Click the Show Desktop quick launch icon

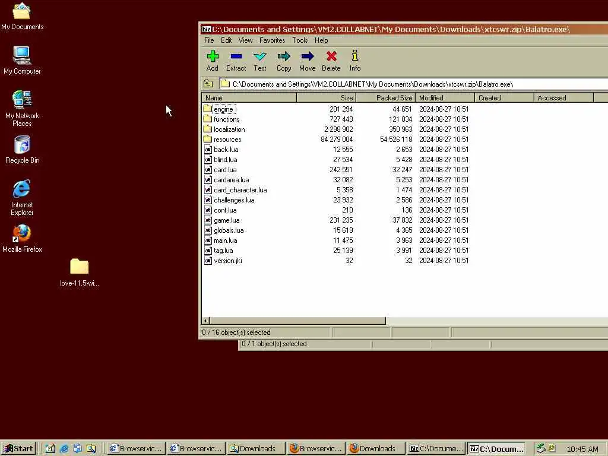coord(50,449)
